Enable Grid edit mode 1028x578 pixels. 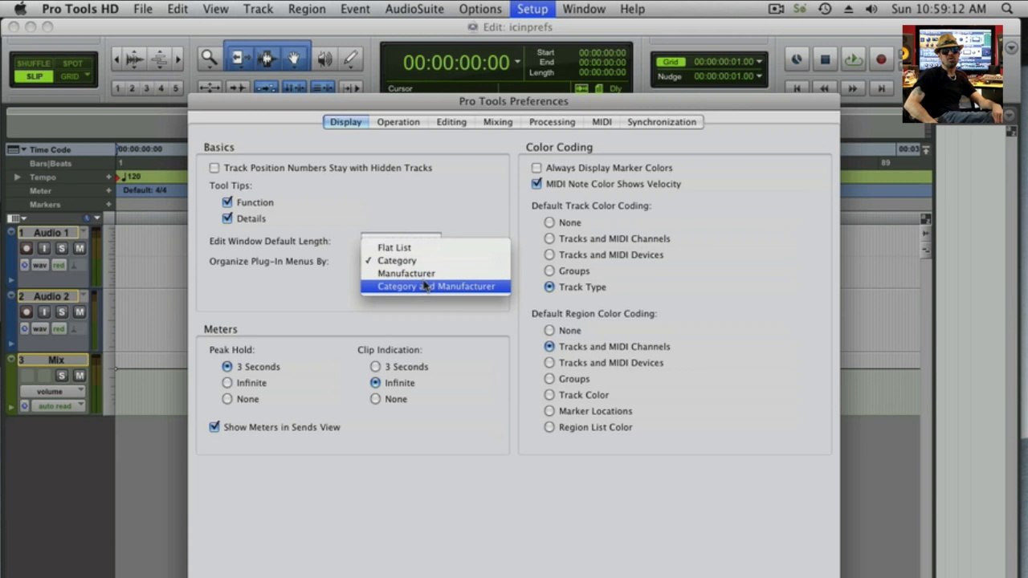click(x=71, y=76)
